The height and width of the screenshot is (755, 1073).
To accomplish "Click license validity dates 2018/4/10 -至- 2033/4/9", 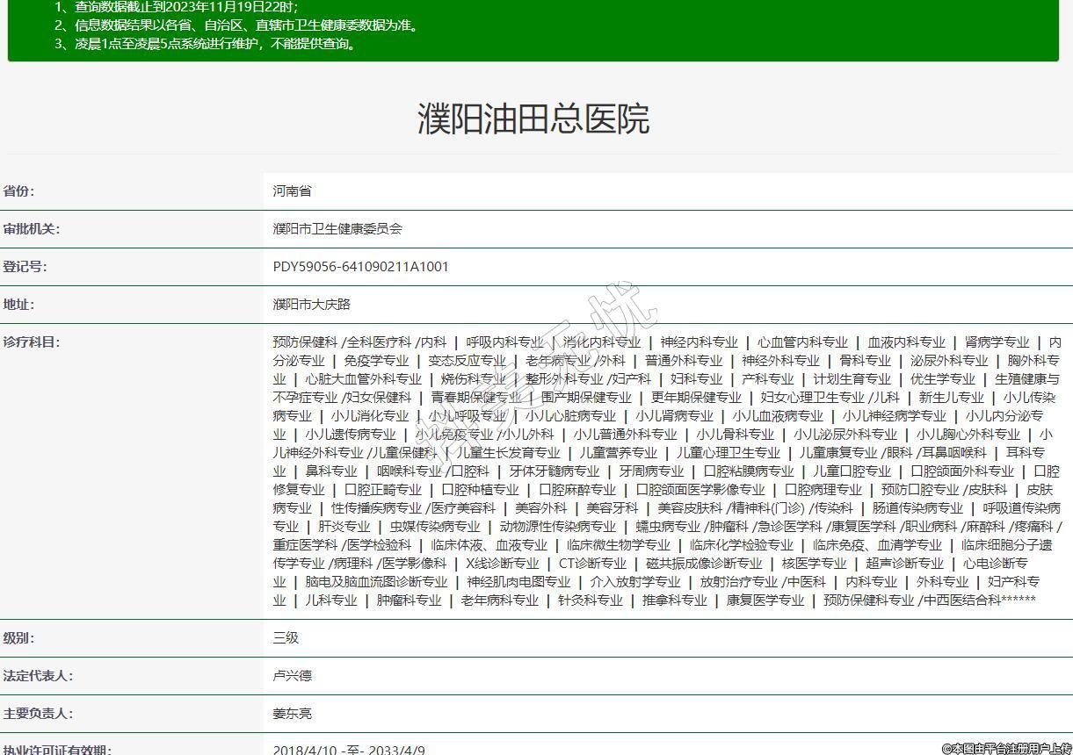I will tap(349, 750).
